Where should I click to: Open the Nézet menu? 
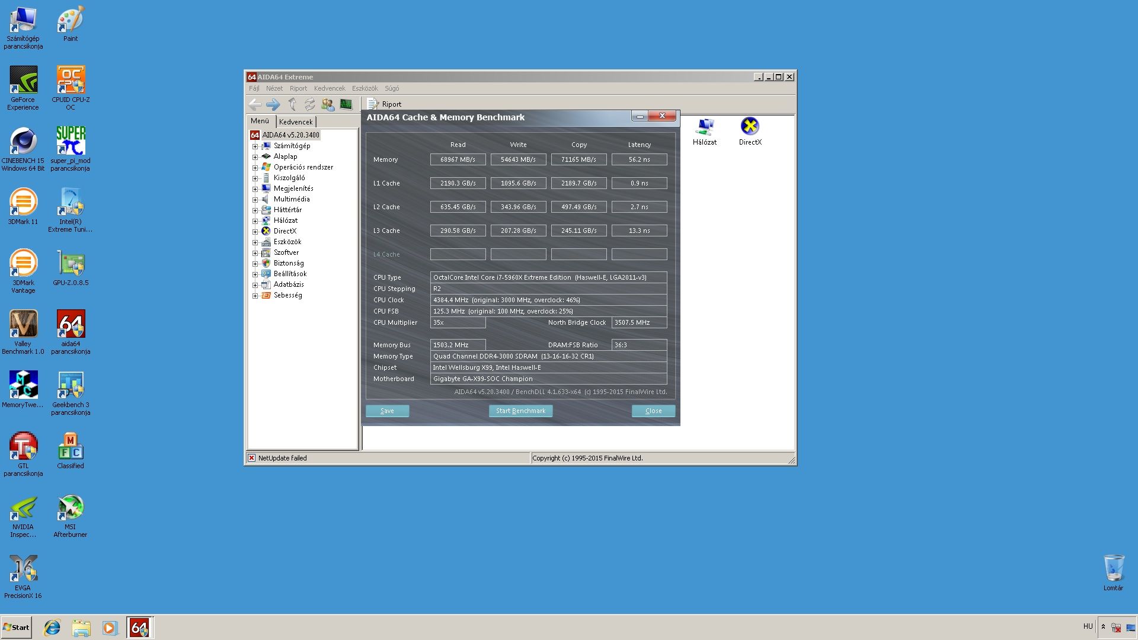(274, 88)
